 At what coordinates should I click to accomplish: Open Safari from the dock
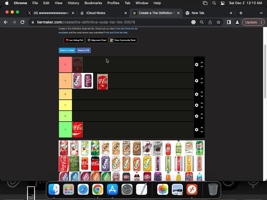coord(83,189)
